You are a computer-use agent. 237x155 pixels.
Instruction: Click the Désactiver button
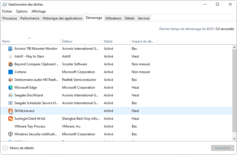(222, 148)
